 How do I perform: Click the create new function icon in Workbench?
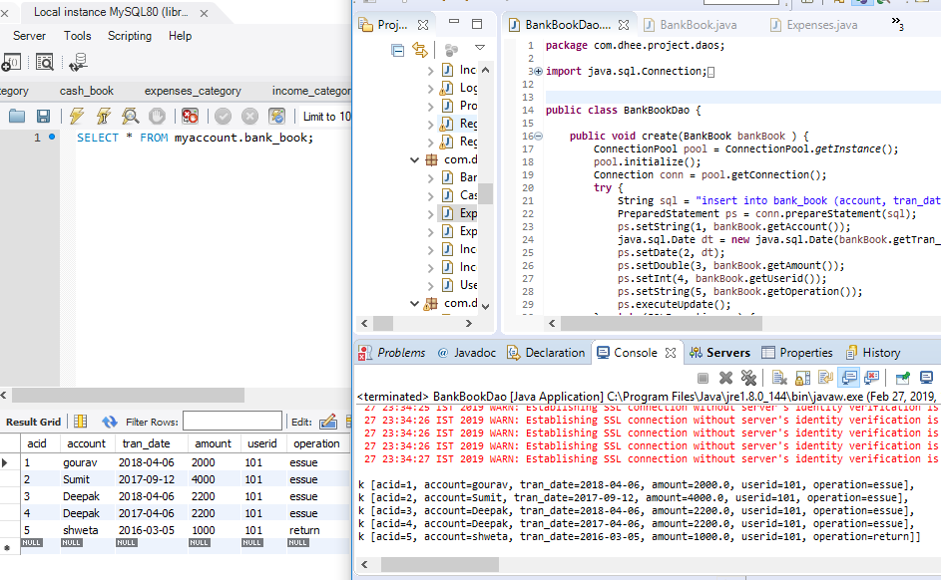click(12, 61)
